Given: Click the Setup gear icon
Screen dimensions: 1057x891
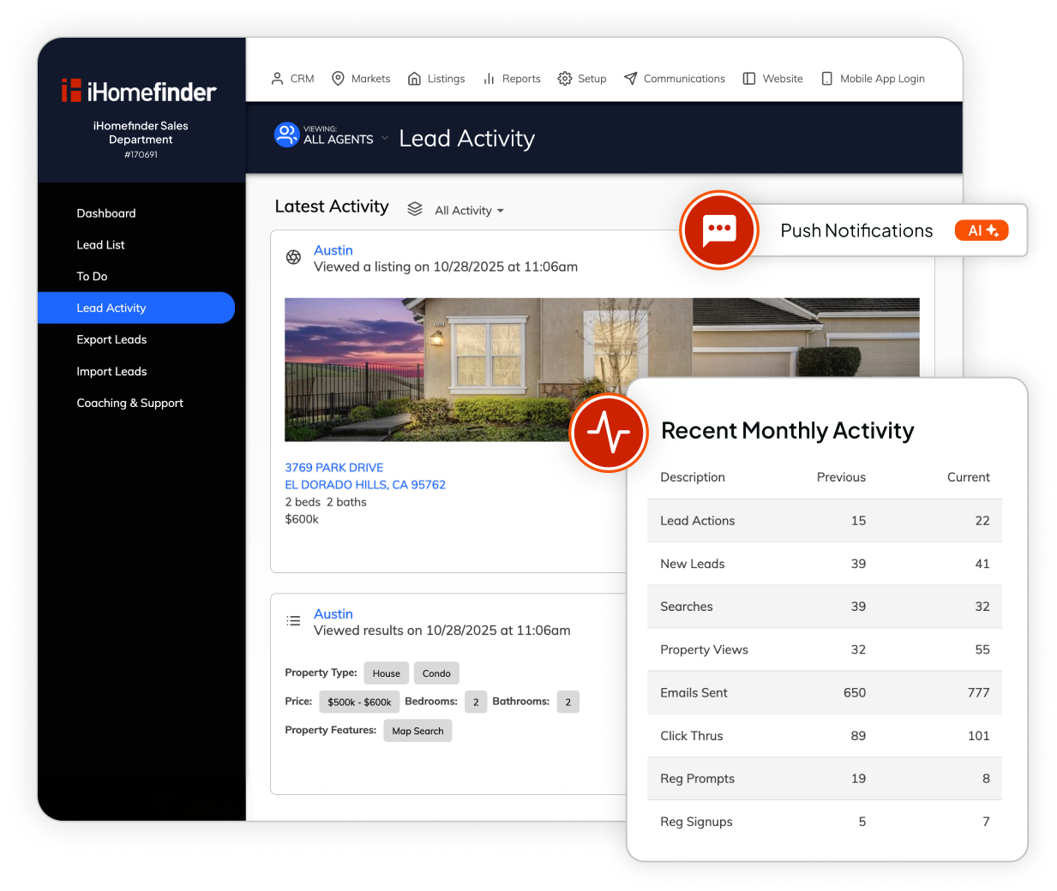Looking at the screenshot, I should [564, 79].
